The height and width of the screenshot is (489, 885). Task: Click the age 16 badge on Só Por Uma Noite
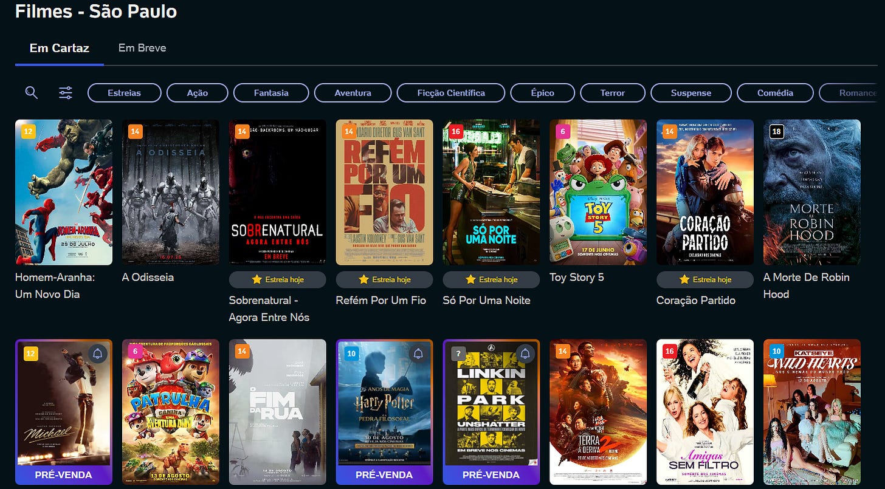click(x=455, y=131)
